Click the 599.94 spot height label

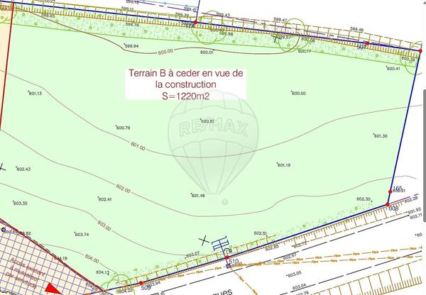click(131, 46)
